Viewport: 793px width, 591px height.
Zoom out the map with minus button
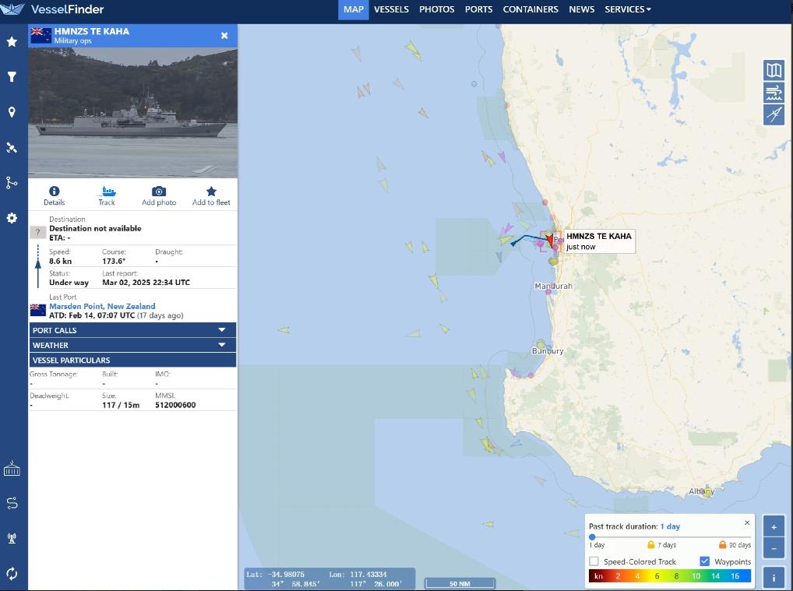click(774, 548)
